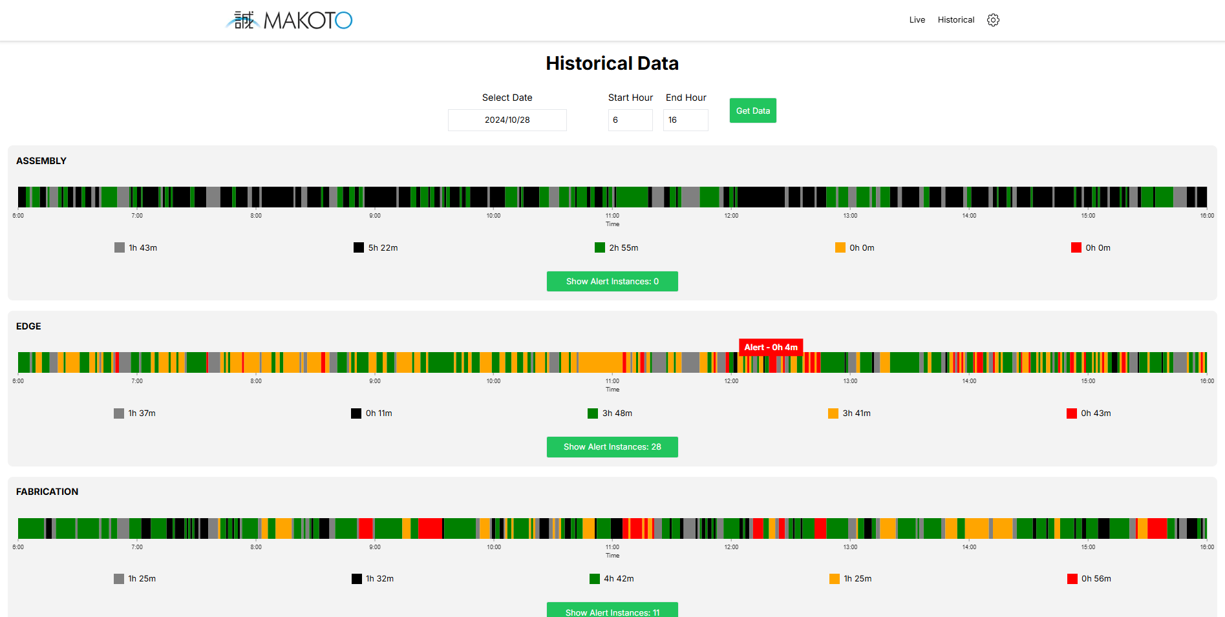Screen dimensions: 1225x617
Task: Click the 'Start Hour' label
Action: point(630,98)
